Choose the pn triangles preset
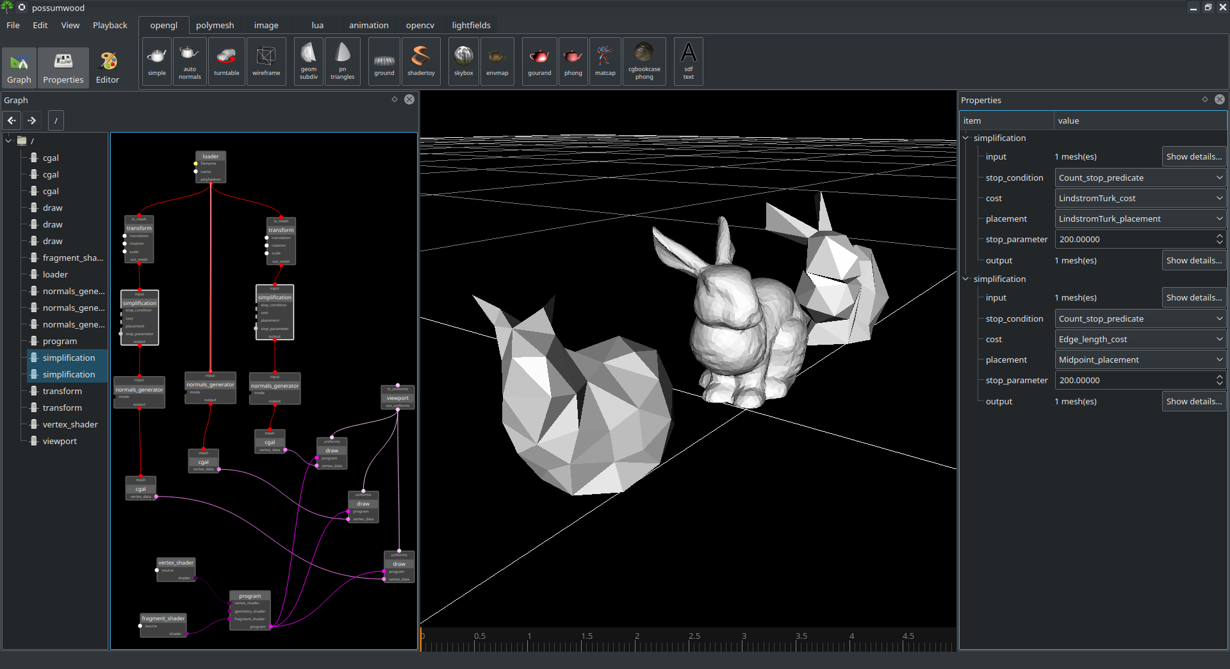 343,62
